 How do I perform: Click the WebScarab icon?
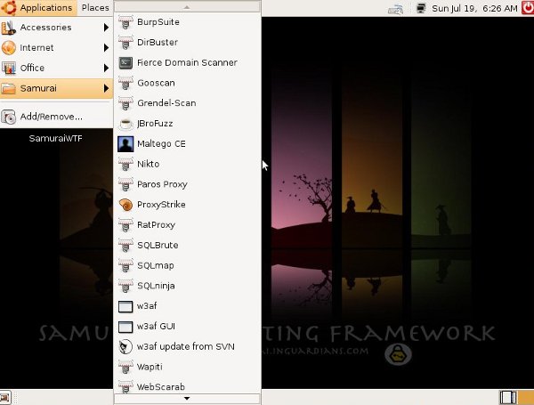point(125,387)
